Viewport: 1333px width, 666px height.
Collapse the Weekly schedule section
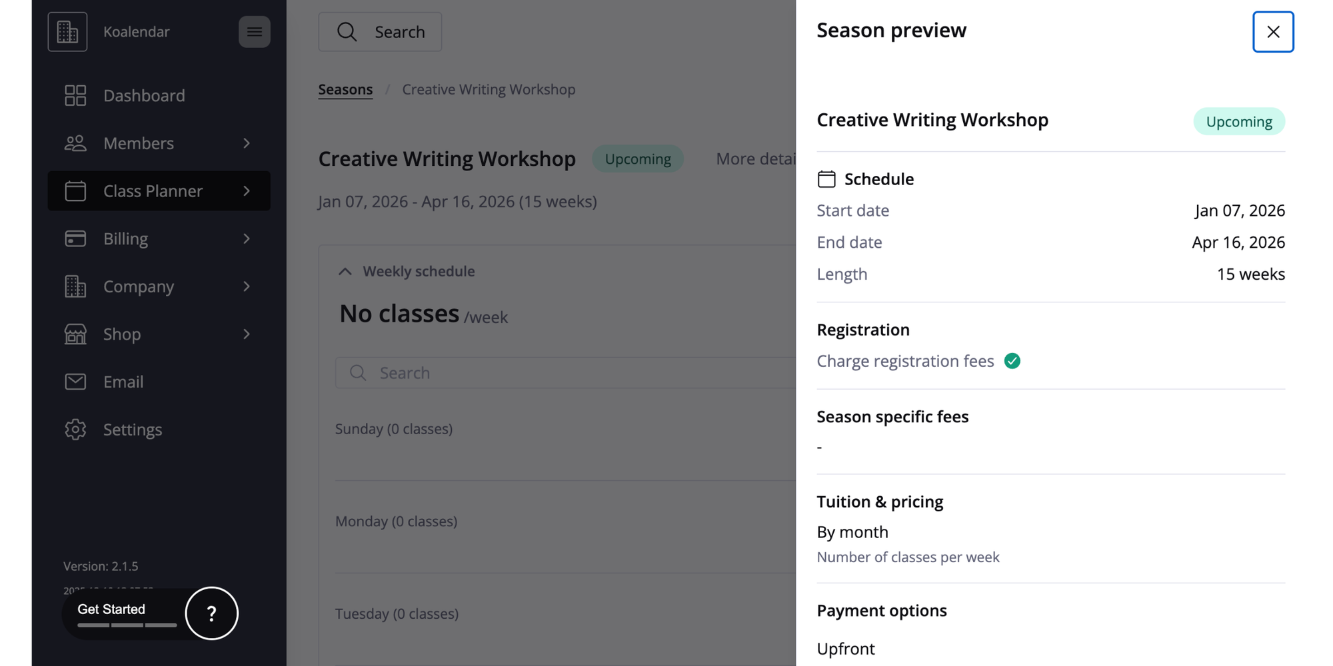coord(345,271)
